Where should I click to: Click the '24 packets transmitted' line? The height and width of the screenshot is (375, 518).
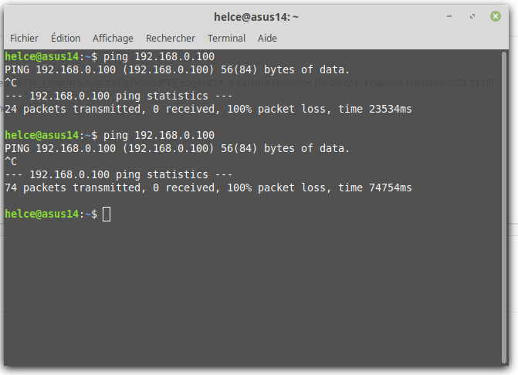tap(208, 109)
